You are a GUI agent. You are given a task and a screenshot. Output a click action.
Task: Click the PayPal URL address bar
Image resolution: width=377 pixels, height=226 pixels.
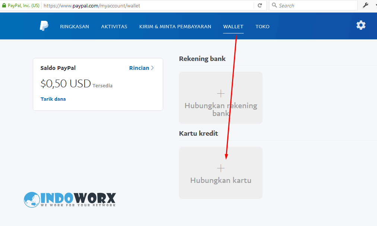pyautogui.click(x=148, y=6)
